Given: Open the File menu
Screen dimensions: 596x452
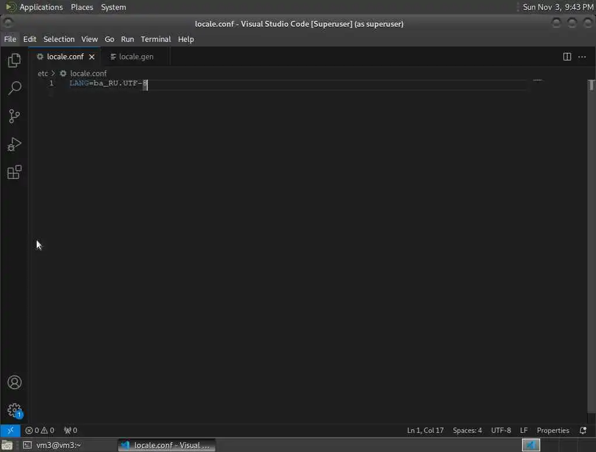Looking at the screenshot, I should [x=10, y=39].
